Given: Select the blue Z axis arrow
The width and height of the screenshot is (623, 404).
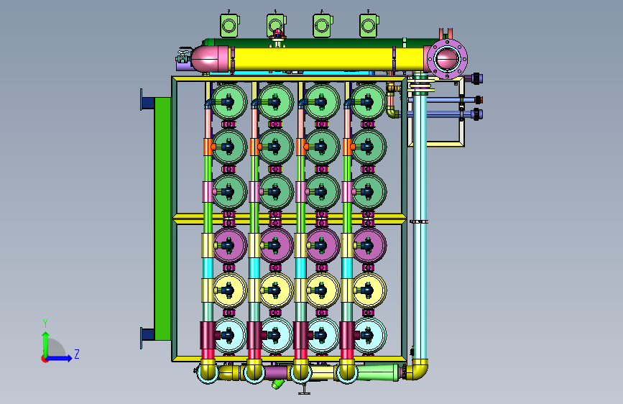Looking at the screenshot, I should coord(60,358).
